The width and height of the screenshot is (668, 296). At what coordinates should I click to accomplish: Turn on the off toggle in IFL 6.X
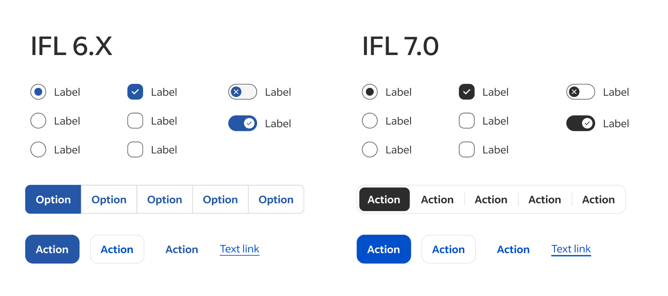coord(243,92)
